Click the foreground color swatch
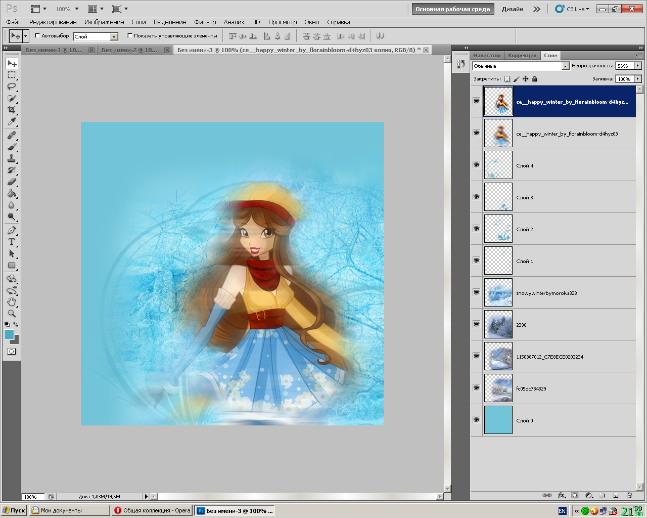Screen dimensions: 647x518 (x=9, y=334)
